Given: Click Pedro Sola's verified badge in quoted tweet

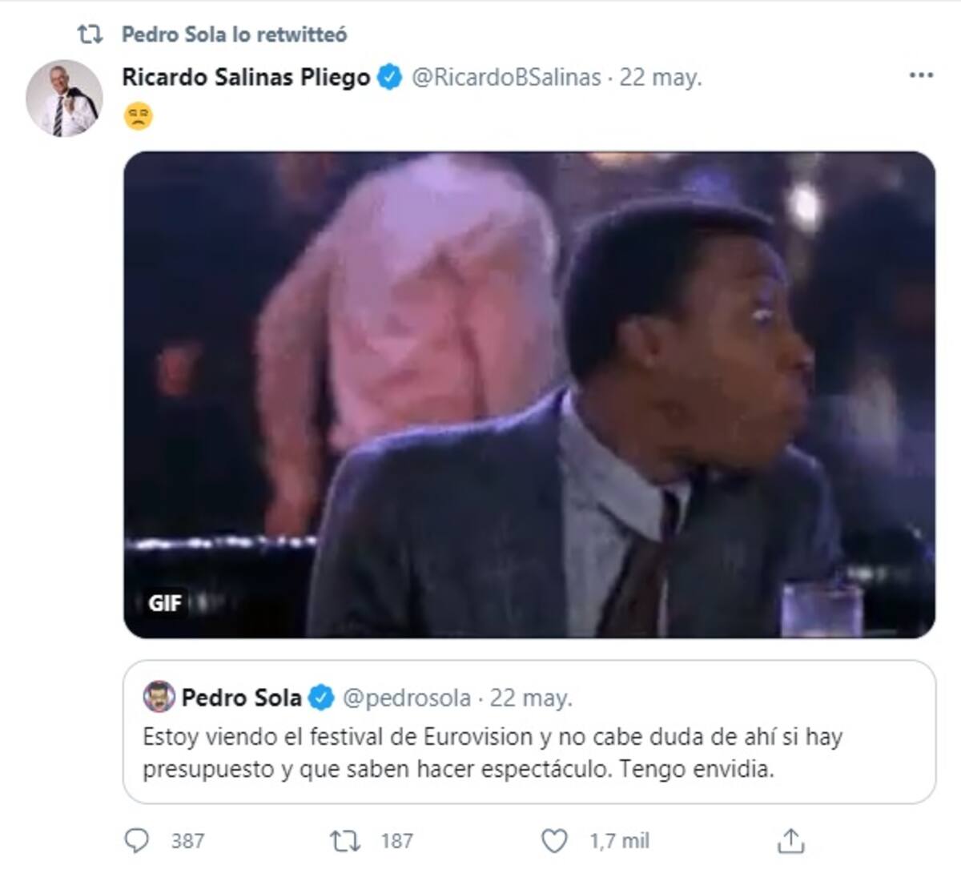Looking at the screenshot, I should pyautogui.click(x=320, y=698).
